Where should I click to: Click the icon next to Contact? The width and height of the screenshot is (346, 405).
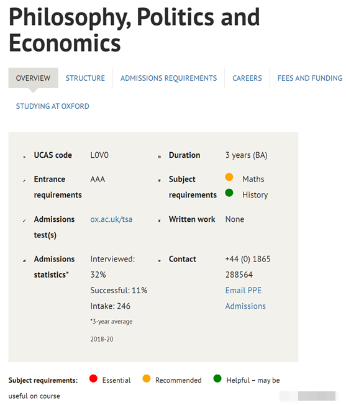[159, 261]
